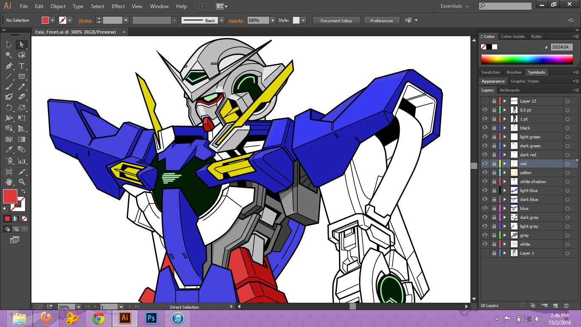Open the Essentials workspace dropdown
Image resolution: width=581 pixels, height=327 pixels.
point(454,6)
